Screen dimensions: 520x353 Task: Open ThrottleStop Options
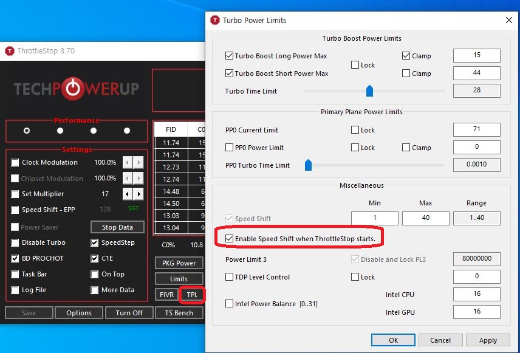79,313
